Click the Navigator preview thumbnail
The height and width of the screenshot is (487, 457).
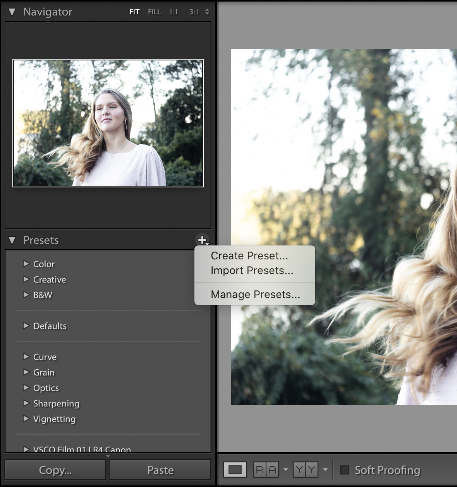(108, 123)
